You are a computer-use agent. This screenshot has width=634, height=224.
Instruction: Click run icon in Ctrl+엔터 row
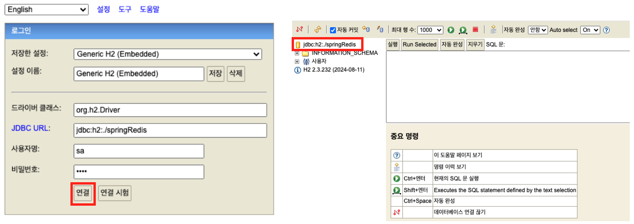pyautogui.click(x=396, y=178)
